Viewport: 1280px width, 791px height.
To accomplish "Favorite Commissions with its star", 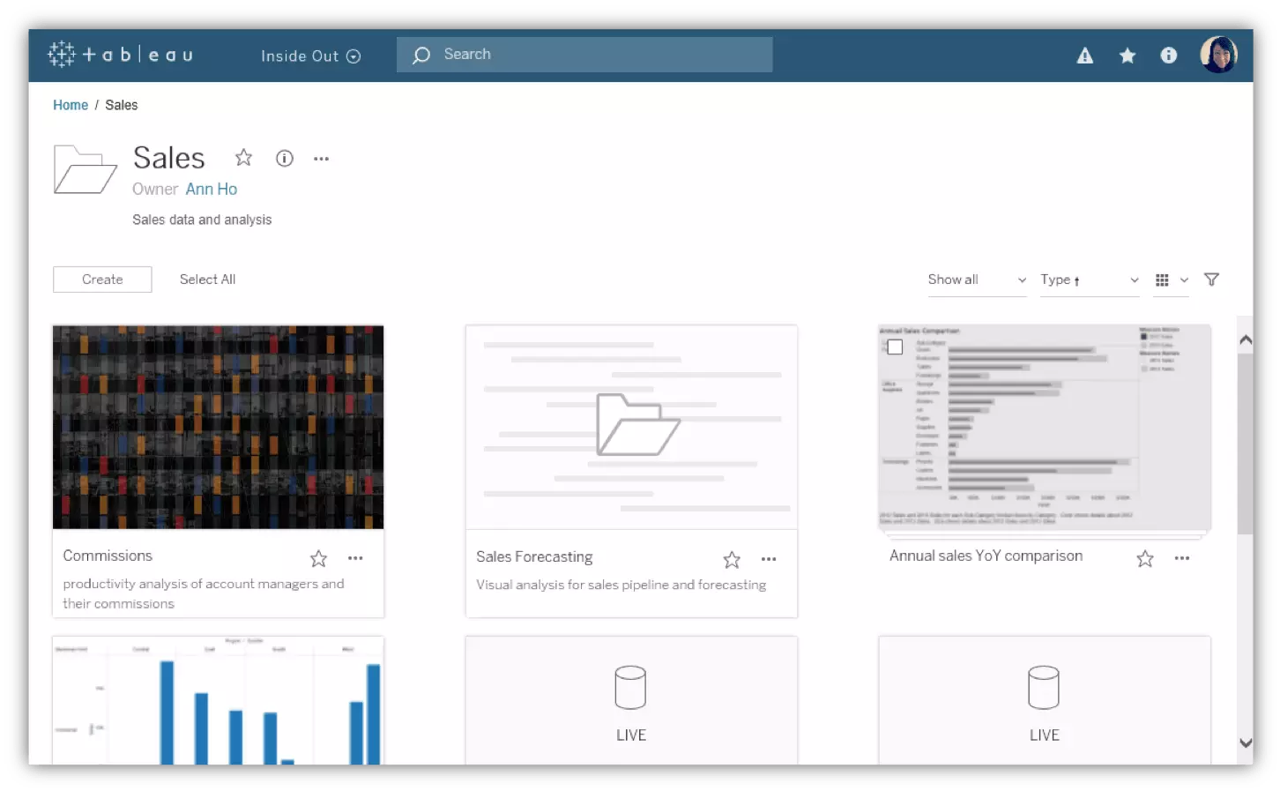I will (x=318, y=558).
